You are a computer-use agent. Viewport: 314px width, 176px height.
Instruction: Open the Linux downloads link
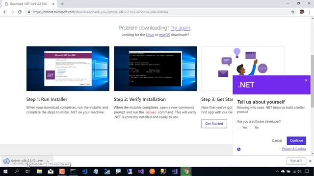coord(150,35)
